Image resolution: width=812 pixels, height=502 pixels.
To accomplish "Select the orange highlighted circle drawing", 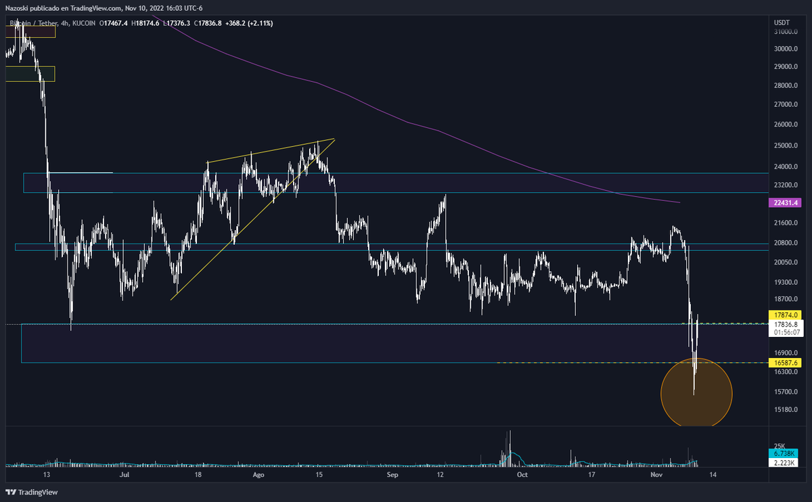I will (696, 392).
